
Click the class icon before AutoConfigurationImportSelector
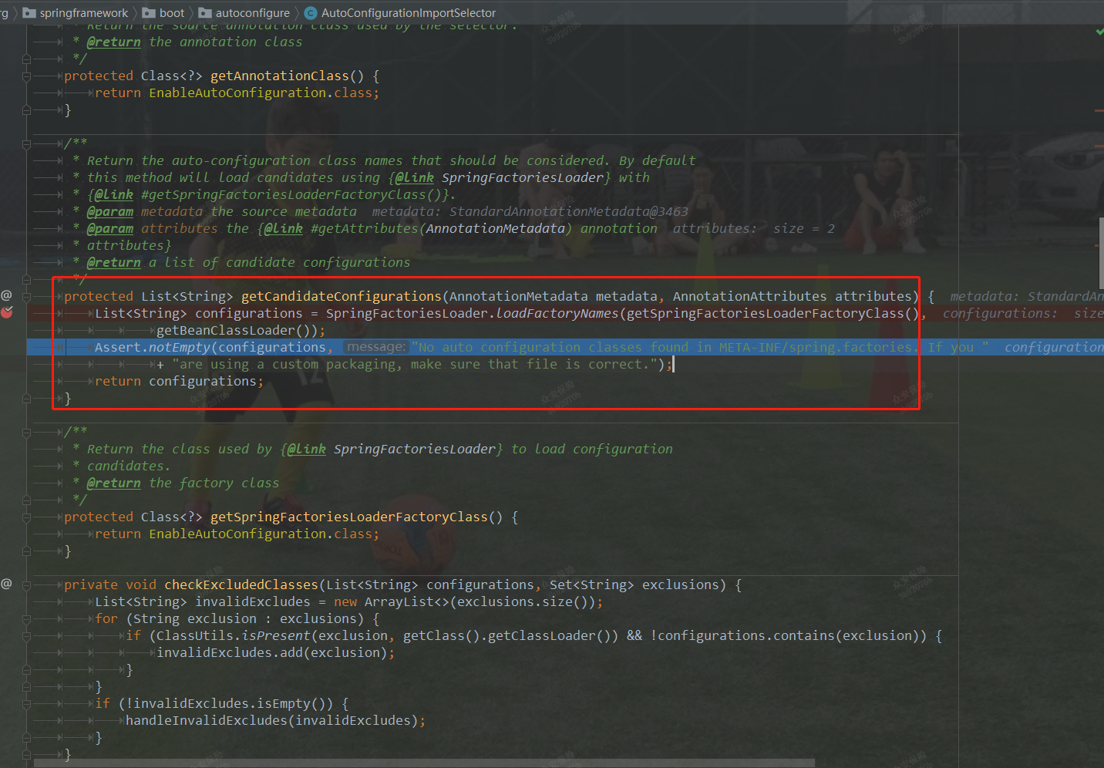click(x=311, y=13)
